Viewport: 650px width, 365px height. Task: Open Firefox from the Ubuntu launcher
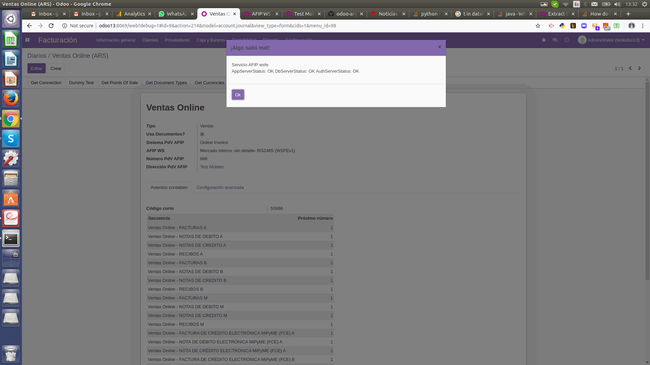click(11, 99)
